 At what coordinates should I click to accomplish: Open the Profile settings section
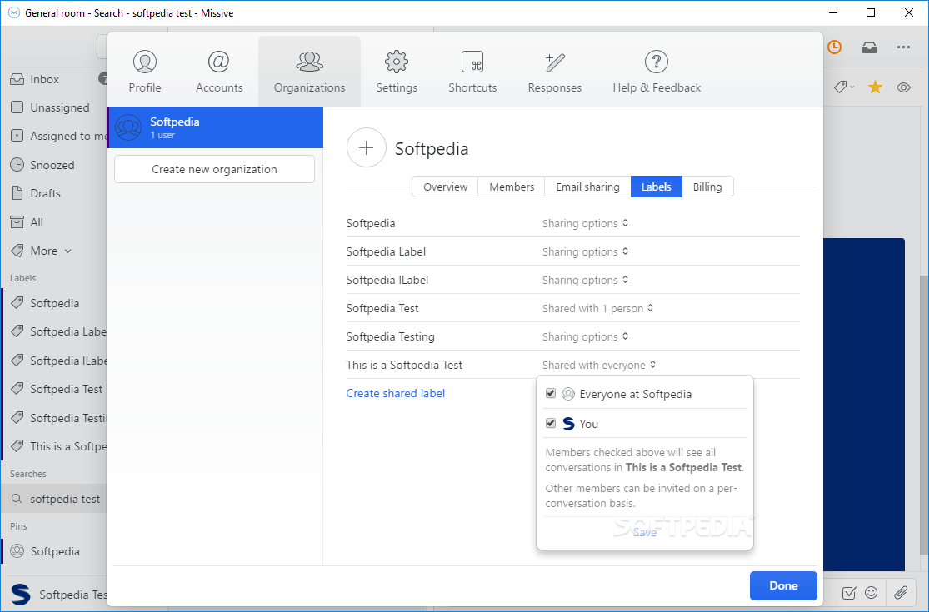(x=145, y=72)
